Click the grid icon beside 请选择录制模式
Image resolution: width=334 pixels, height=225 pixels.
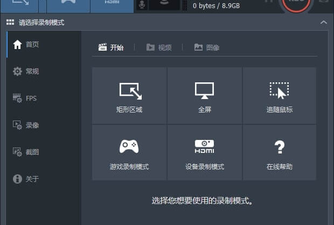point(10,22)
